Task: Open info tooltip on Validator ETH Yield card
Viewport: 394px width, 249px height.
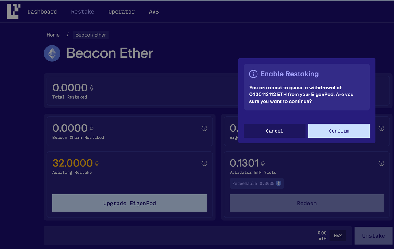Action: pos(381,163)
